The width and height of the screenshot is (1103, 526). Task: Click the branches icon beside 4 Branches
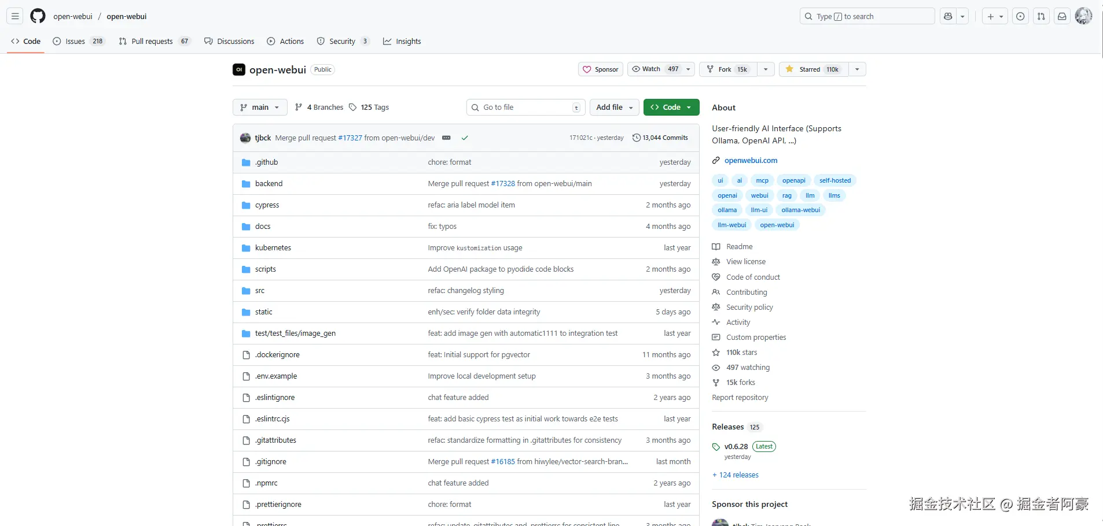pos(299,107)
